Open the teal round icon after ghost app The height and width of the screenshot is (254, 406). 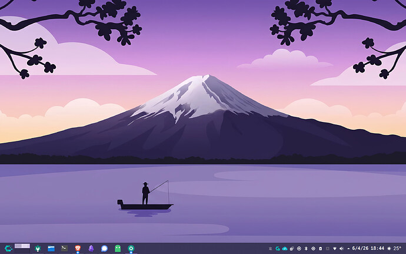tap(131, 249)
